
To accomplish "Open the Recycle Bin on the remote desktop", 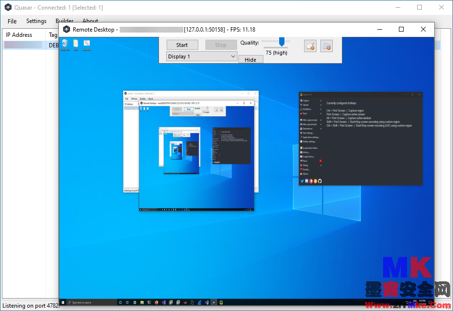I will click(65, 43).
